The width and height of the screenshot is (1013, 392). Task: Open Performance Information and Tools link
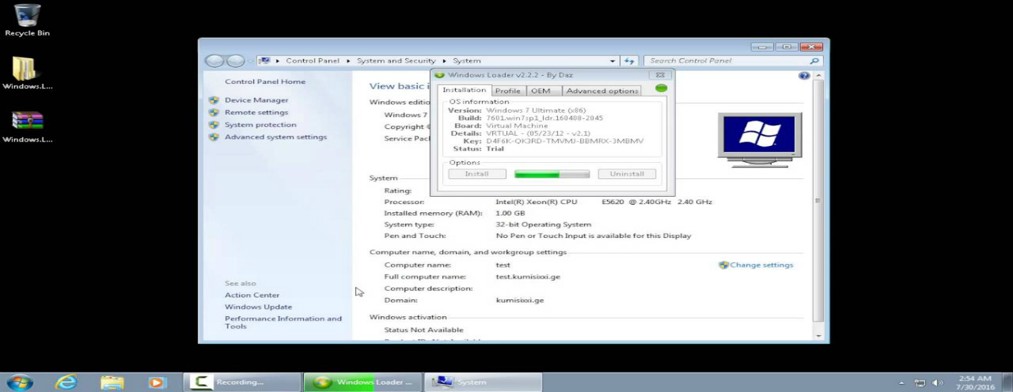pos(283,322)
